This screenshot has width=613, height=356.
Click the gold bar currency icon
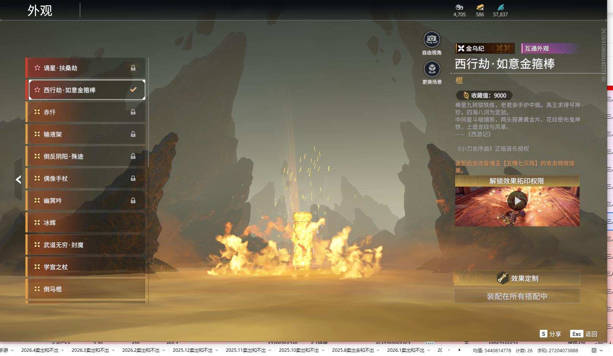[480, 7]
